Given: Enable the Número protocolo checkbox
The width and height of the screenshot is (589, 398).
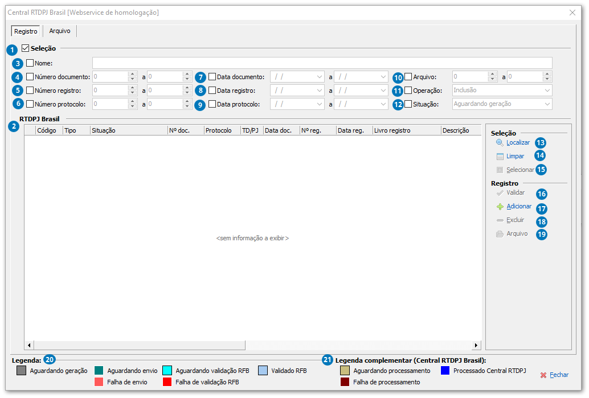Looking at the screenshot, I should pos(30,104).
